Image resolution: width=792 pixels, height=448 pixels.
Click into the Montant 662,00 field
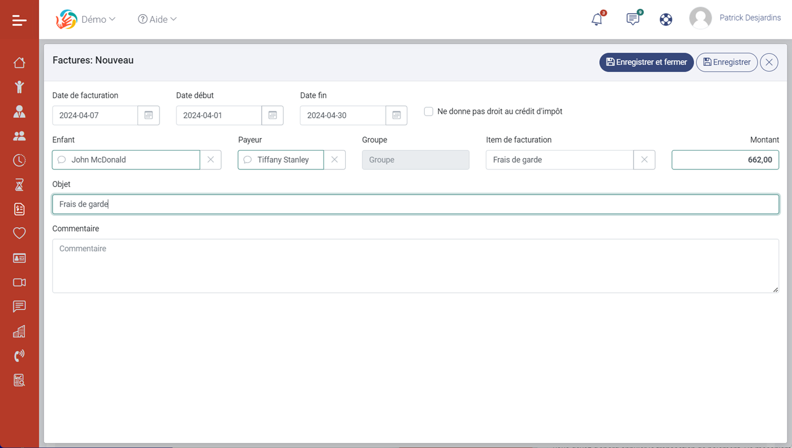(725, 160)
